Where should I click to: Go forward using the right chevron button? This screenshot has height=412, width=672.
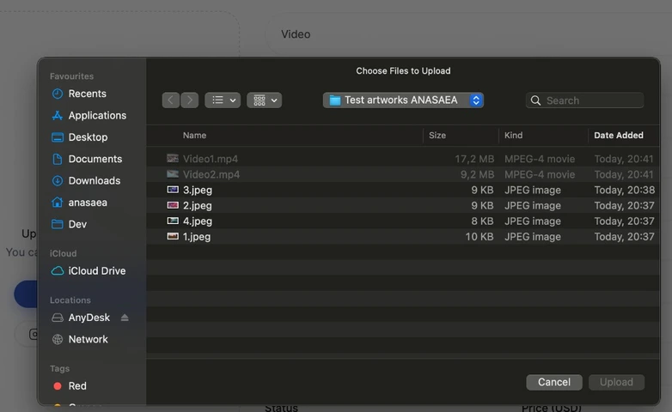190,100
